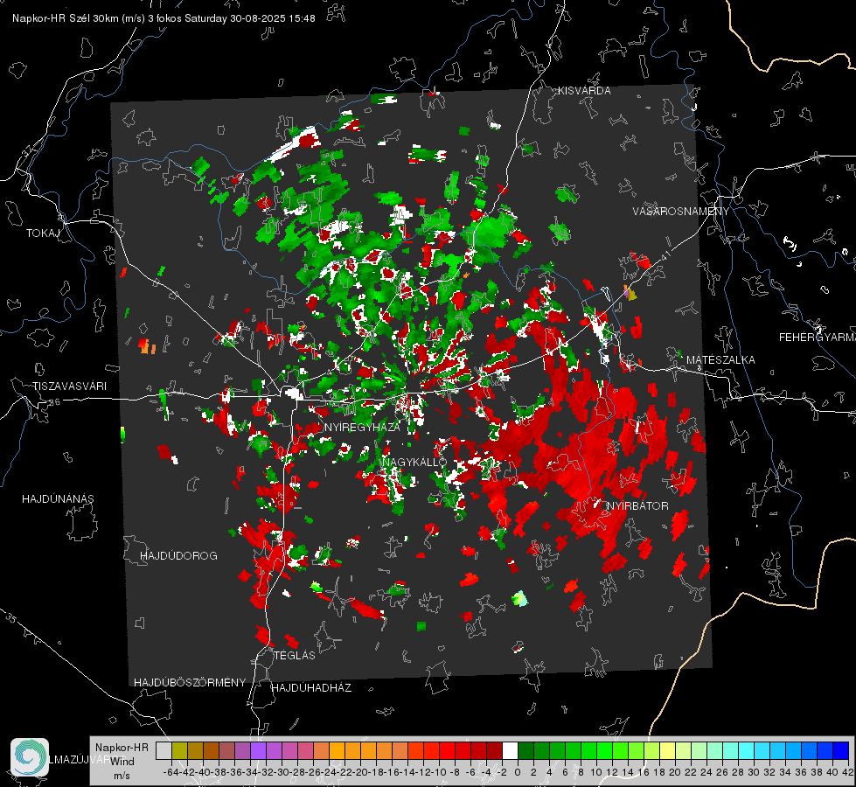Click the radar title text with timestamp
Screen dimensions: 856x787
[164, 18]
